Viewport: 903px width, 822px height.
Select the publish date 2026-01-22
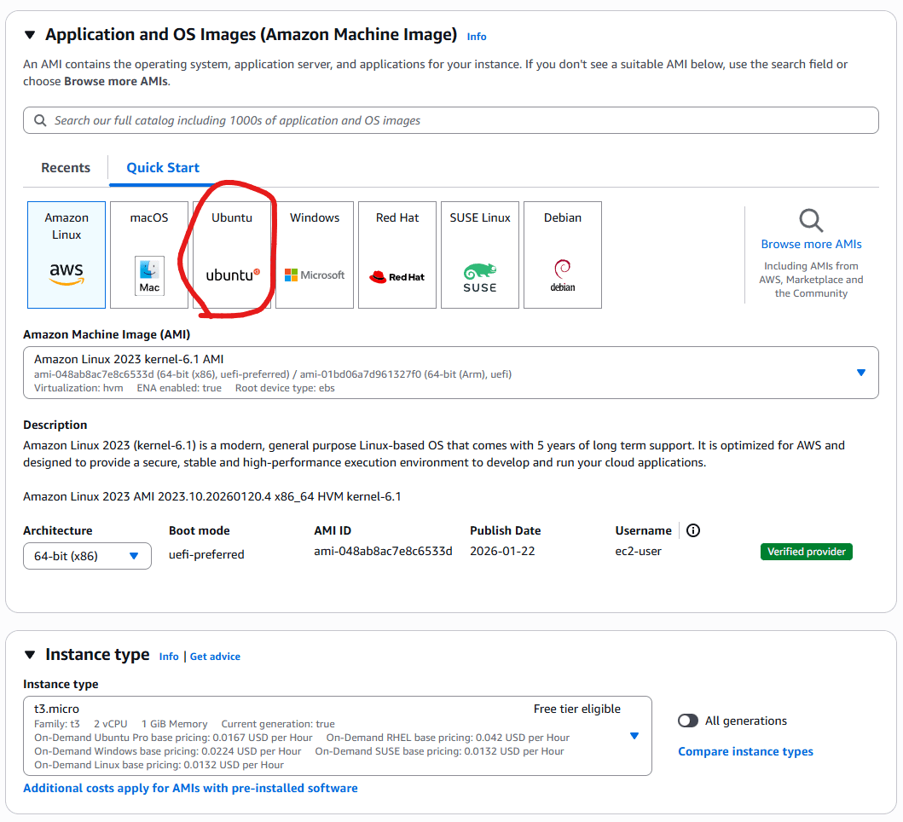coord(502,551)
